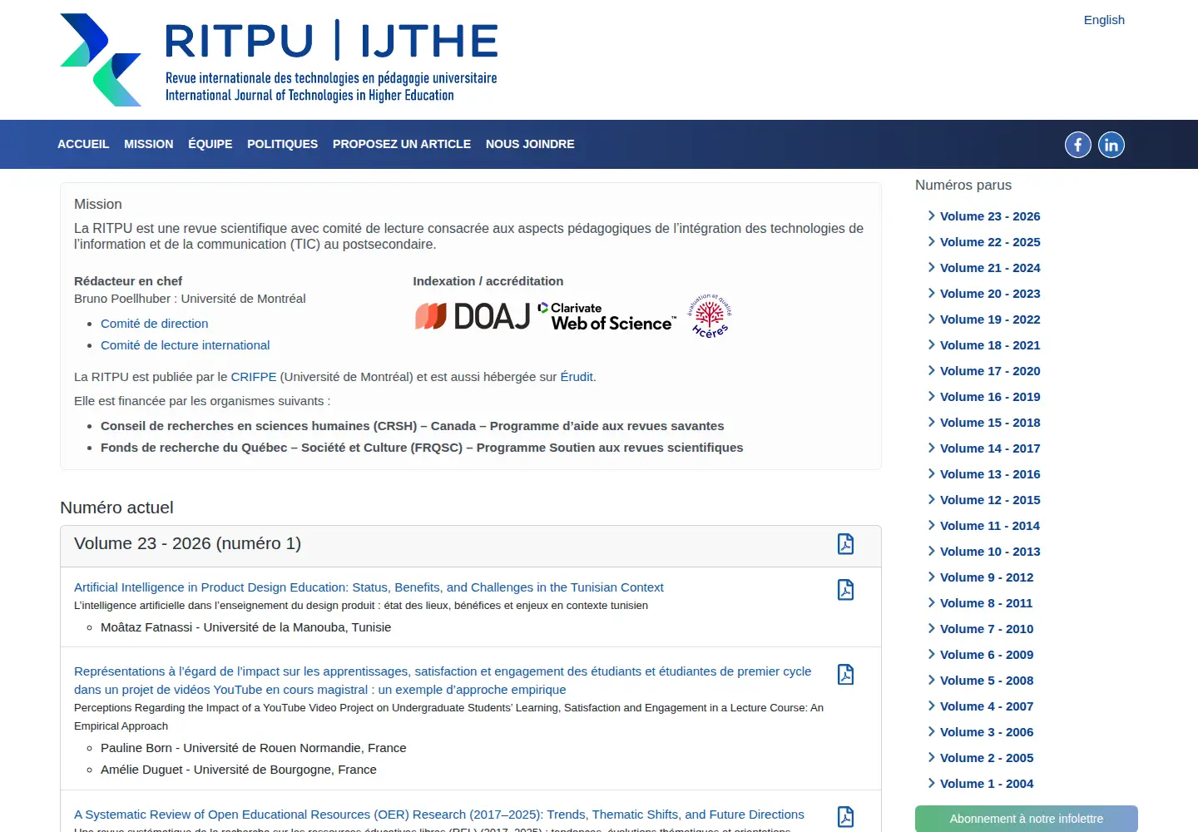The height and width of the screenshot is (832, 1198).
Task: Click the RITPU IJTHE journal logo
Action: click(x=279, y=60)
